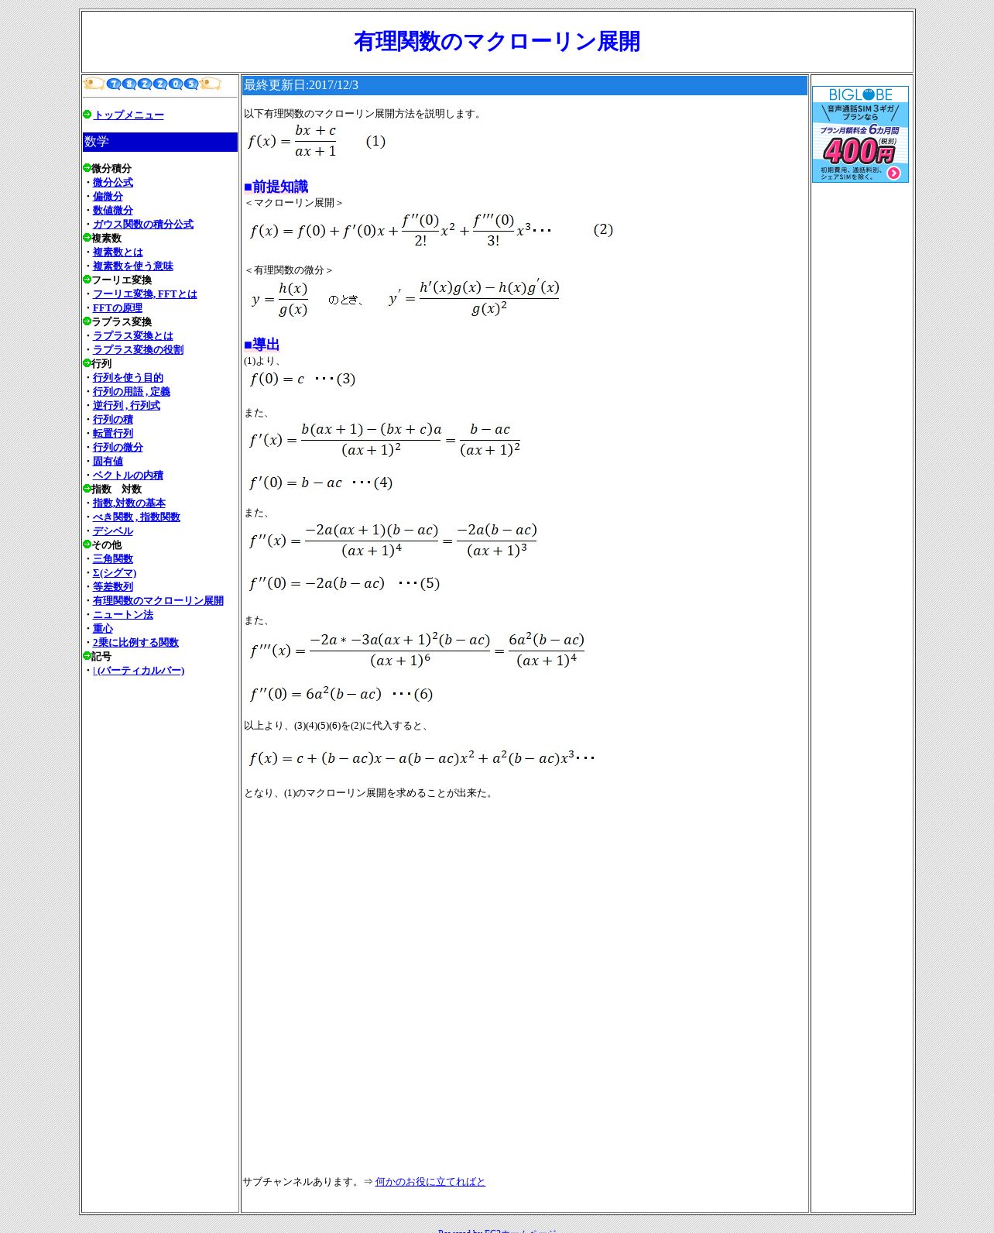Screen dimensions: 994x1233
Task: Open フーリエ変換, FFTとは link
Action: 145,294
